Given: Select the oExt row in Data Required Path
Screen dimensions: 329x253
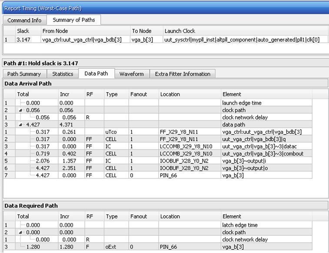Looking at the screenshot, I should [158, 247].
